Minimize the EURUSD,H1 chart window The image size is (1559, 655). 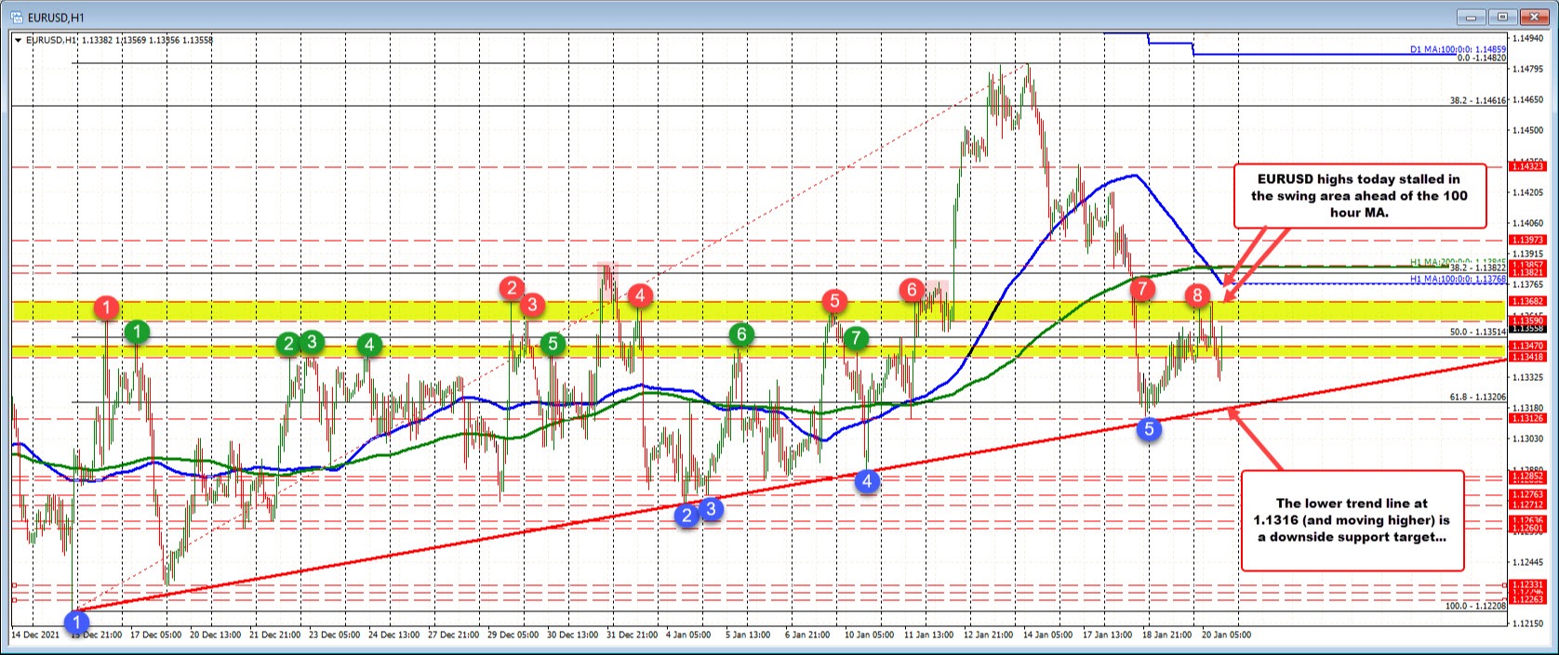(1473, 17)
